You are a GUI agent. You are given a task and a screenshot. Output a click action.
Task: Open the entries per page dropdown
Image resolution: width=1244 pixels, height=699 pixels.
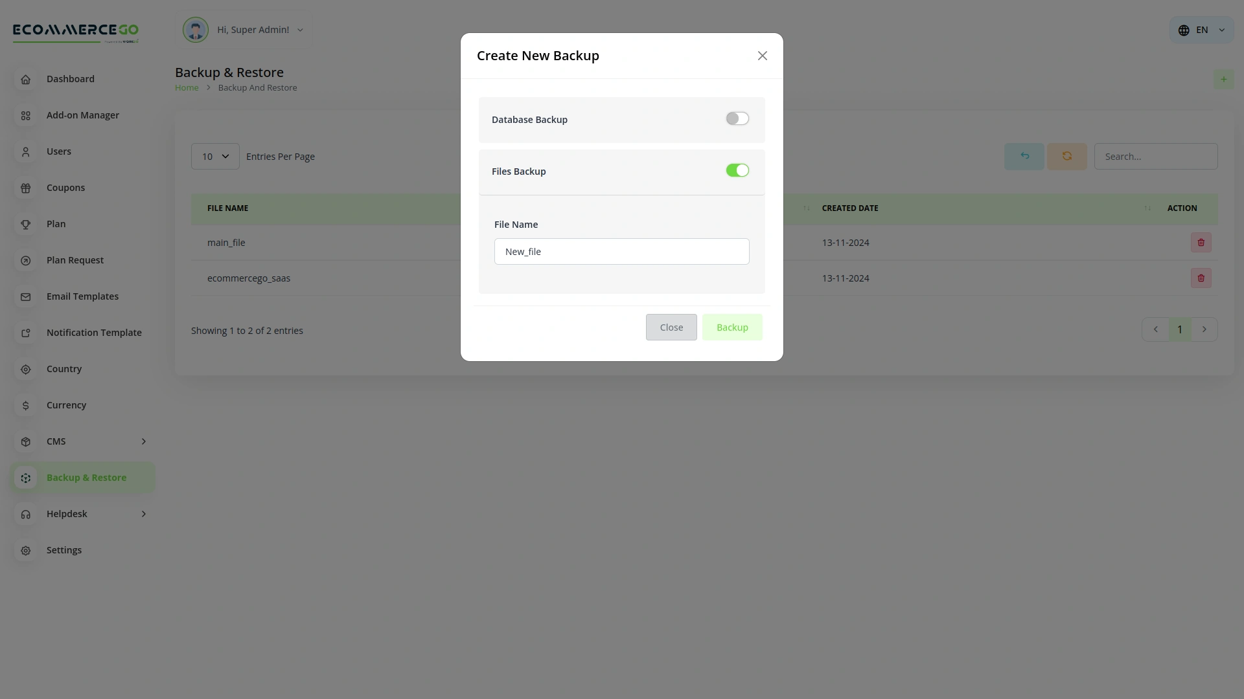(x=215, y=157)
